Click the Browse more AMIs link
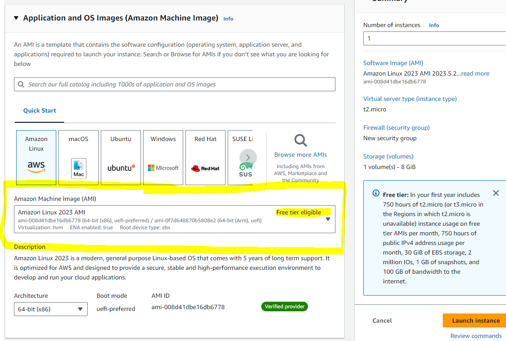506x341 pixels. [x=301, y=155]
